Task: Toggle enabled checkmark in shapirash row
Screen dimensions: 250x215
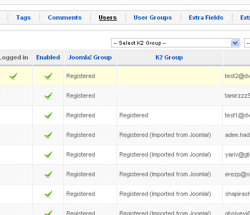Action: pyautogui.click(x=48, y=194)
